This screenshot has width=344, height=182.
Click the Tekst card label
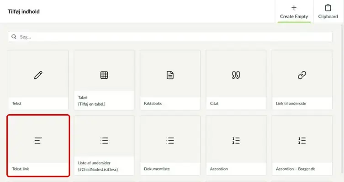click(x=16, y=103)
